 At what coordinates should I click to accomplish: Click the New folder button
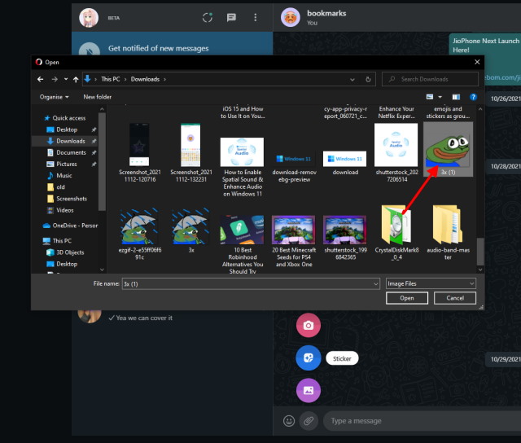click(98, 97)
